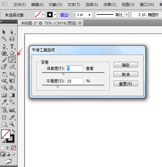
Task: Select the Direct Selection tool
Action: pyautogui.click(x=12, y=32)
